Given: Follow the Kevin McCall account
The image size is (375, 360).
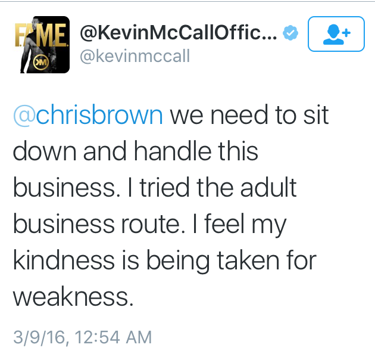Looking at the screenshot, I should pos(336,35).
